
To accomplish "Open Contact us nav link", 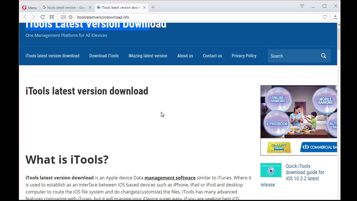I will 212,56.
